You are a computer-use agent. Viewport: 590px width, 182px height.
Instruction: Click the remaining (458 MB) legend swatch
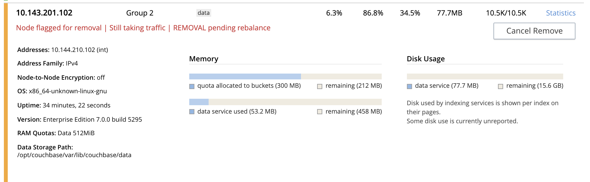(x=320, y=112)
